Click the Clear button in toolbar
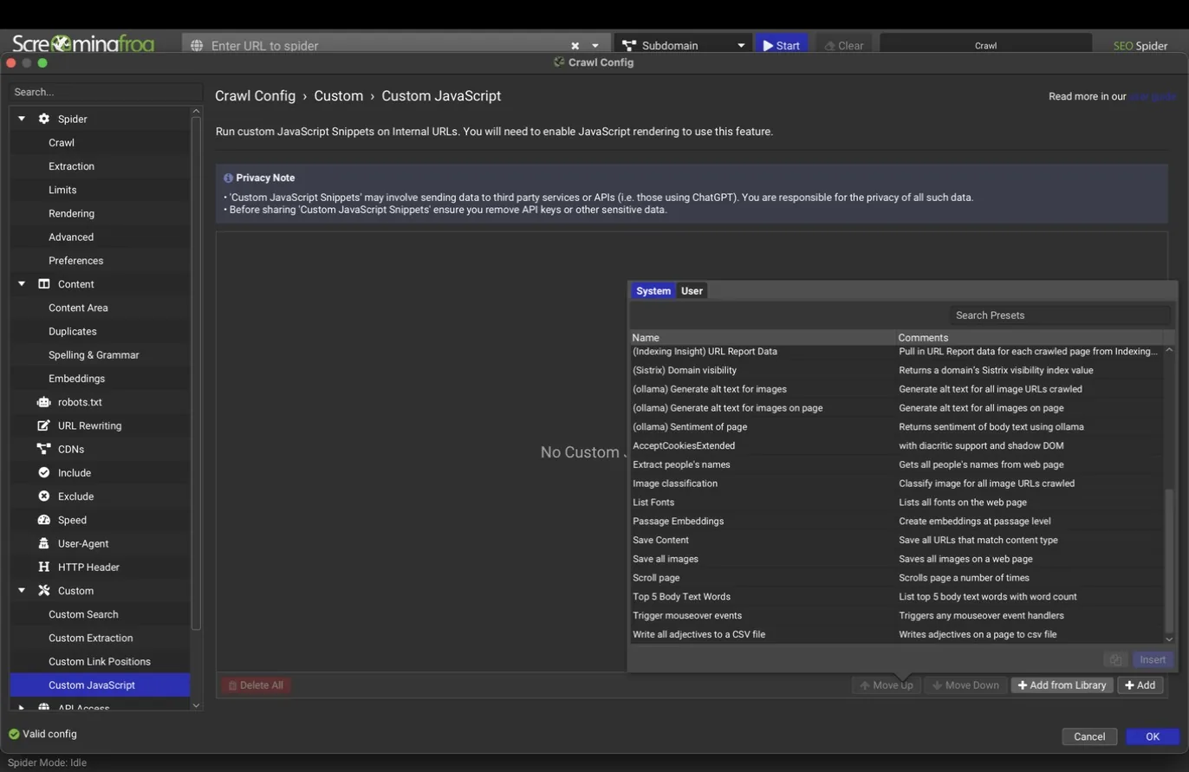The width and height of the screenshot is (1189, 772). tap(844, 46)
